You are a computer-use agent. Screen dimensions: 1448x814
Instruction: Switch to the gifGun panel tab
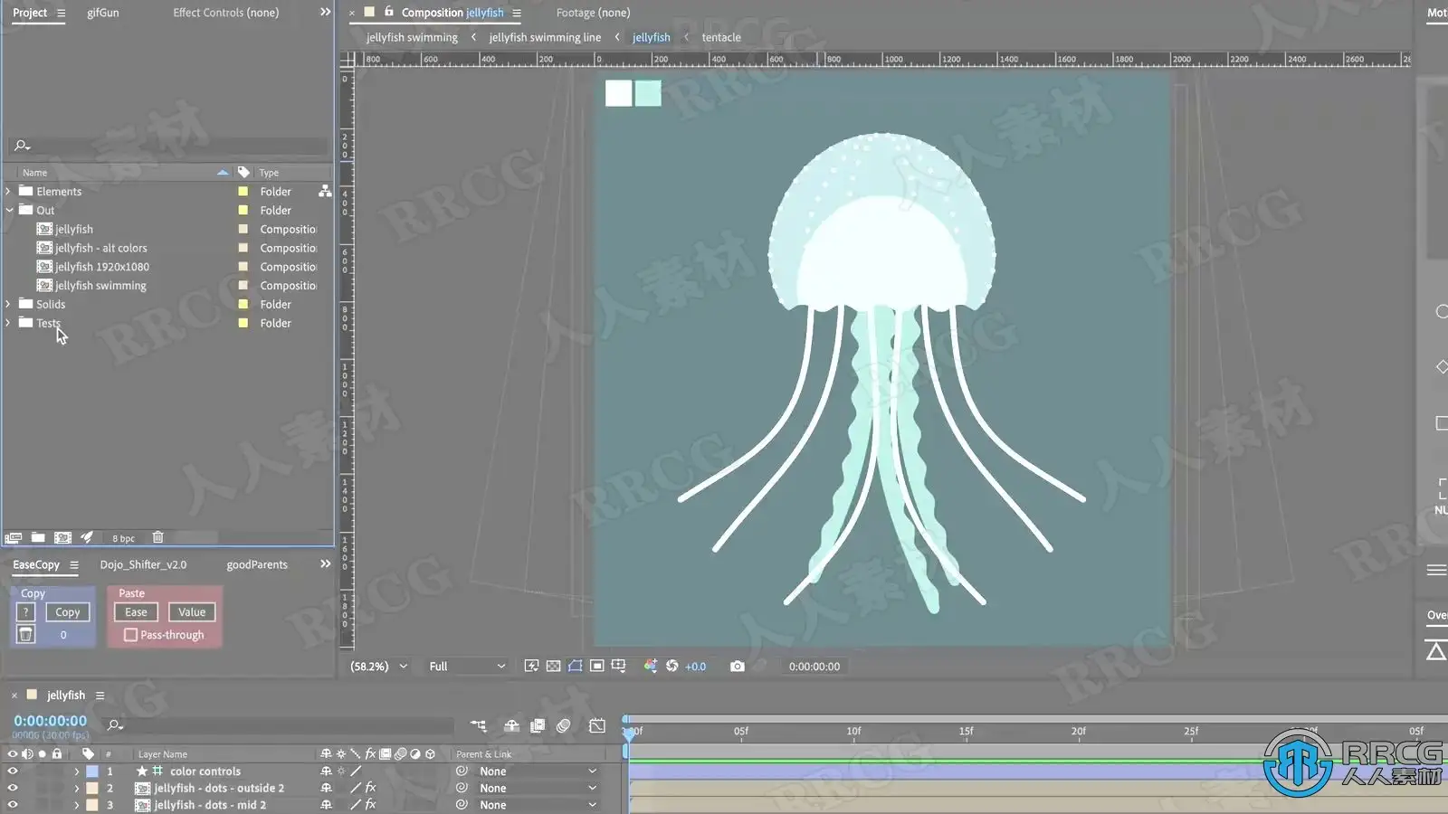[x=102, y=13]
